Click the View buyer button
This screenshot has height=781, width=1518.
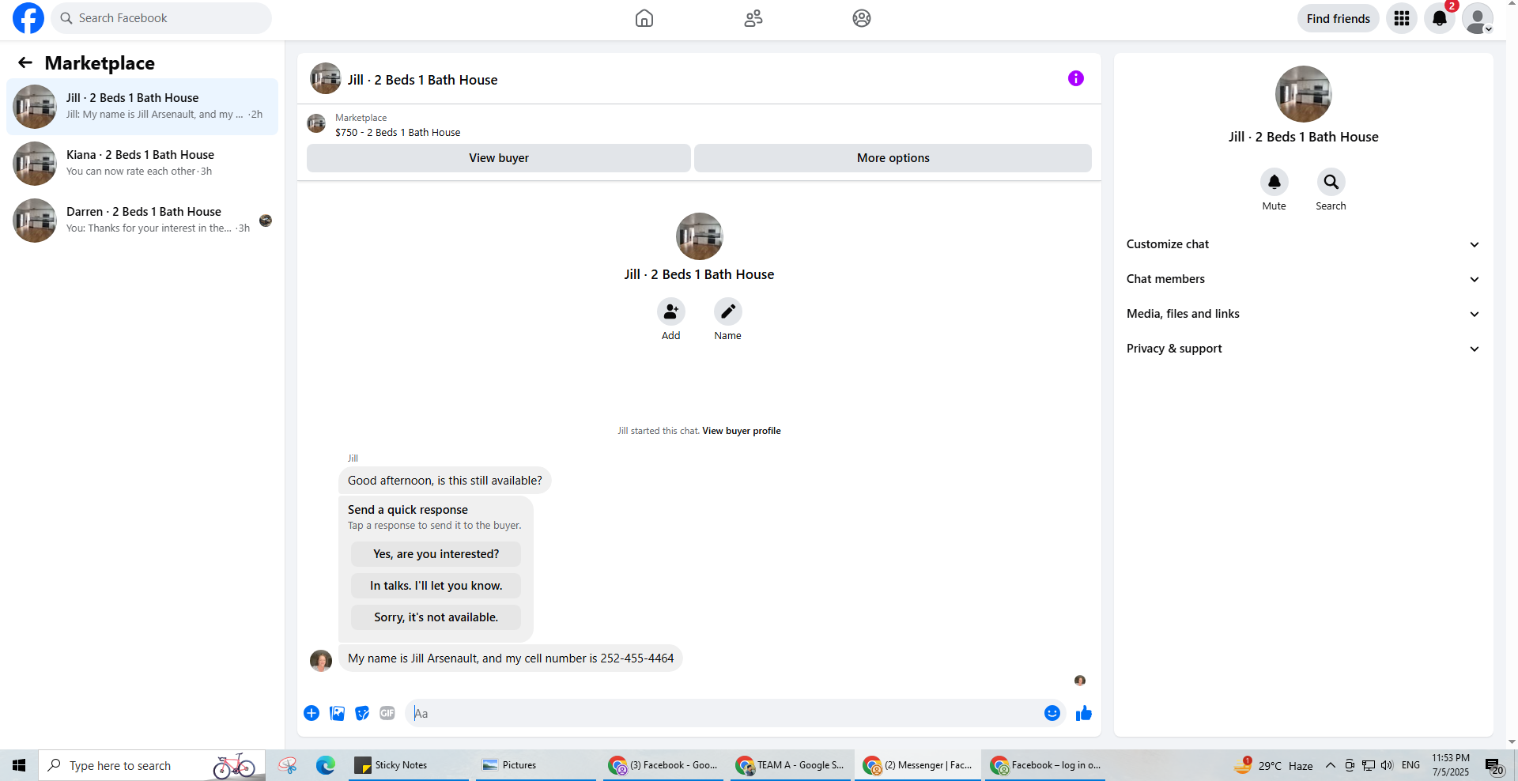[x=499, y=158]
